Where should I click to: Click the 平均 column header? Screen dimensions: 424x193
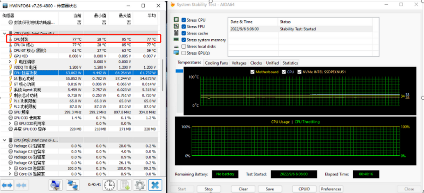pos(151,15)
